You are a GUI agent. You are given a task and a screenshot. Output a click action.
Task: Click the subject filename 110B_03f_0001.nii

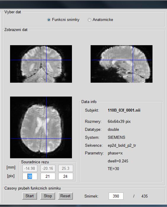[x=124, y=110]
